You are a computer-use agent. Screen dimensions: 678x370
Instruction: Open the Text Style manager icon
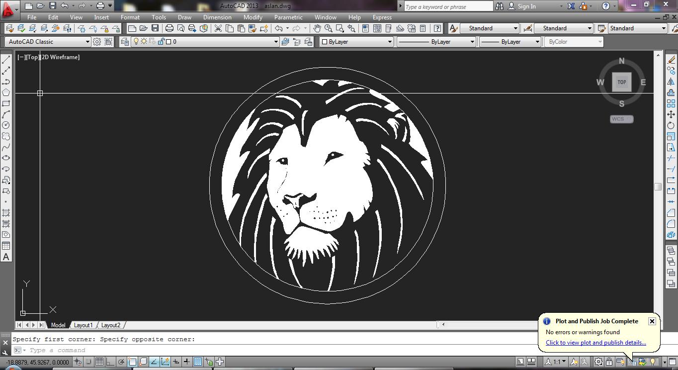(x=453, y=28)
